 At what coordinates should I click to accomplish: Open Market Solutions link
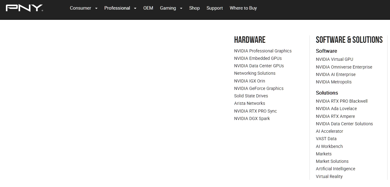point(332,161)
